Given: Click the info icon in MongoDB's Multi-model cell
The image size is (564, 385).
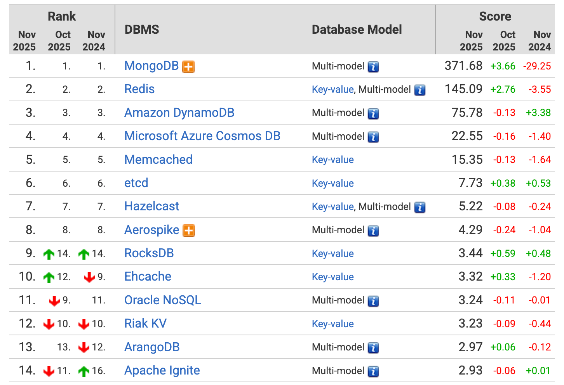Looking at the screenshot, I should click(x=373, y=67).
